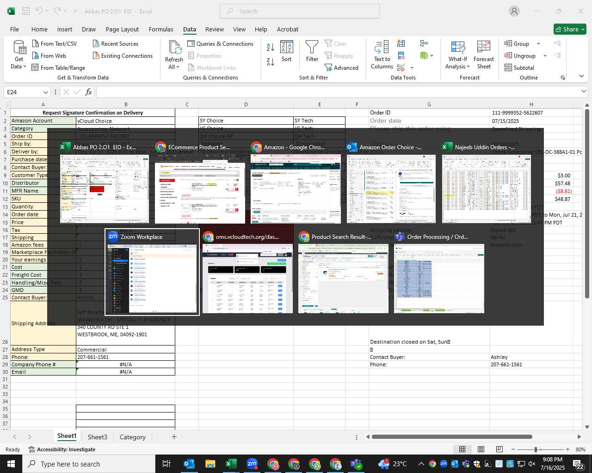Open the account profile icon
The height and width of the screenshot is (473, 592).
click(514, 11)
